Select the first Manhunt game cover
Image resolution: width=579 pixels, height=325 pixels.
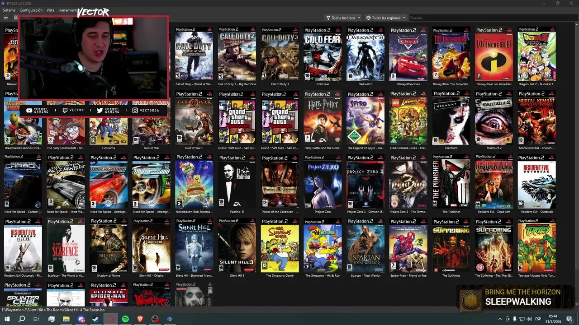coord(451,118)
